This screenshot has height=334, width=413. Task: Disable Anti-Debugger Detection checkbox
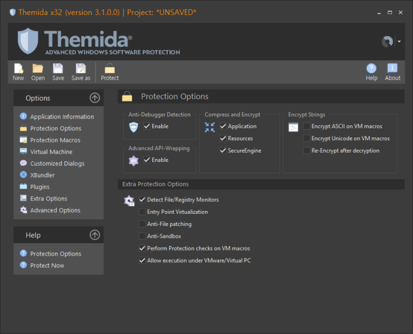coord(147,126)
